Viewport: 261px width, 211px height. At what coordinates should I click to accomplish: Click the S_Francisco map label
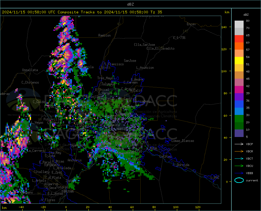pos(114,64)
